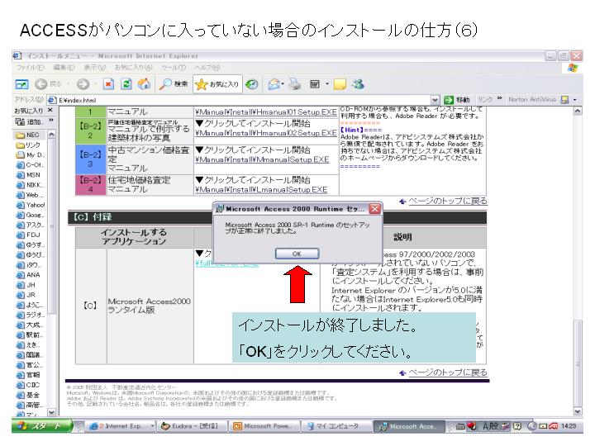This screenshot has width=595, height=446.
Task: Open the Search (検索) toolbar button
Action: (174, 83)
